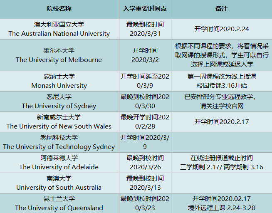
Task: Select the 悉尼大学 text
Action: 59,97
